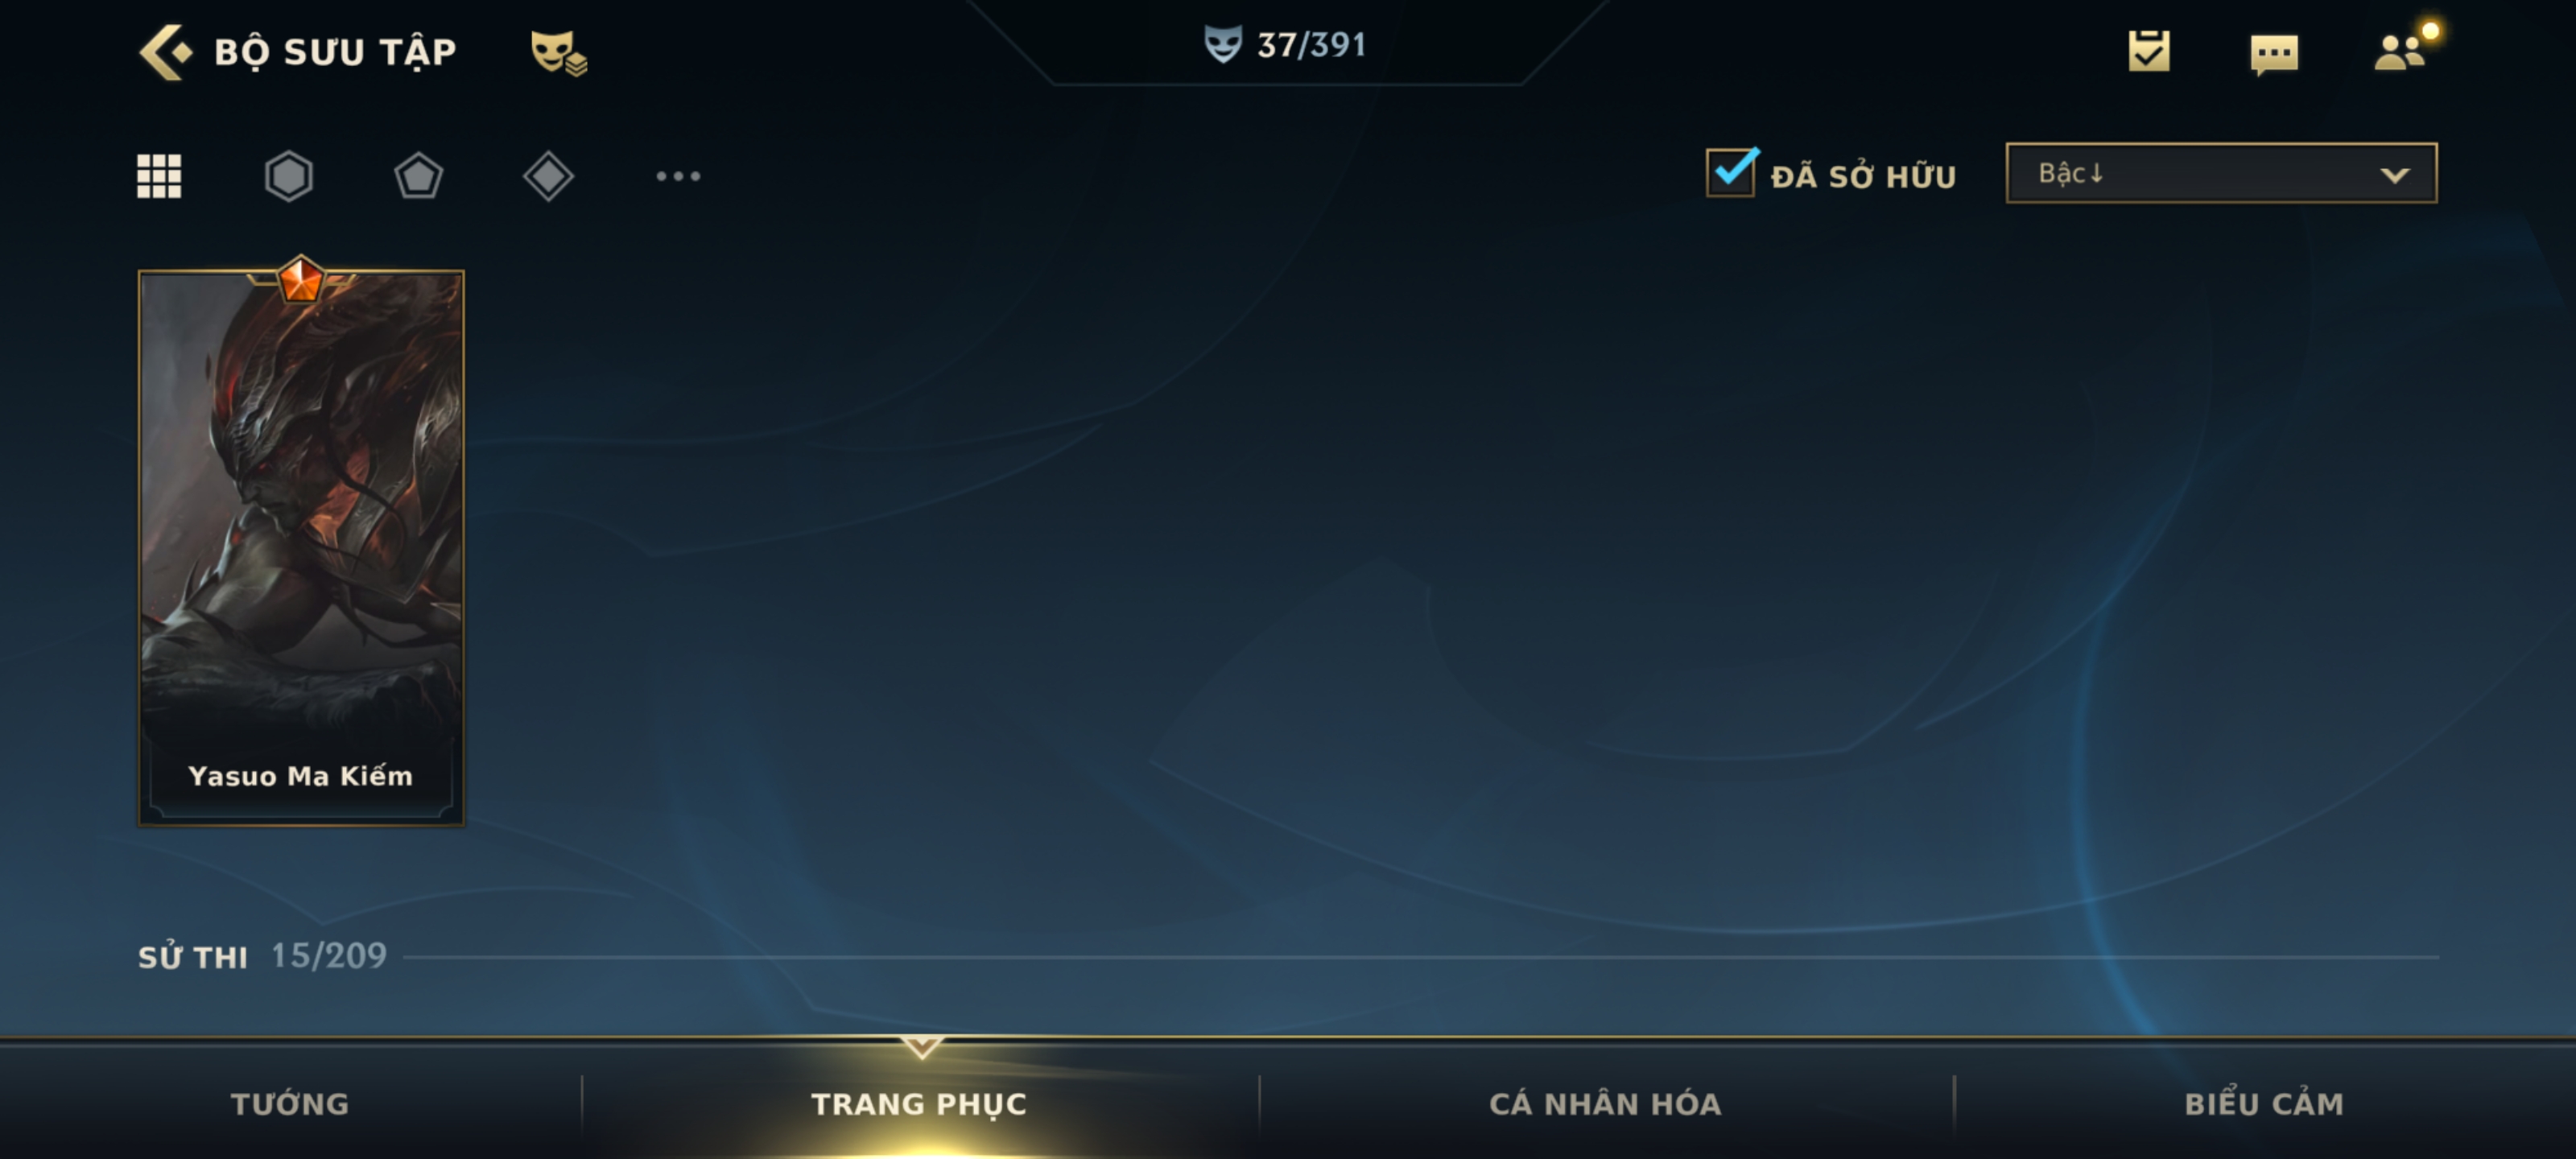Go back using the gold arrow

point(164,52)
